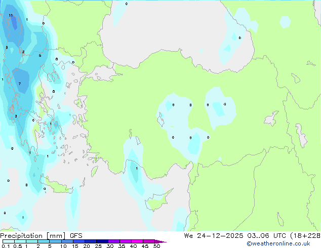Click legend label '35'
Screen dimensions: 321x248
[122, 246]
